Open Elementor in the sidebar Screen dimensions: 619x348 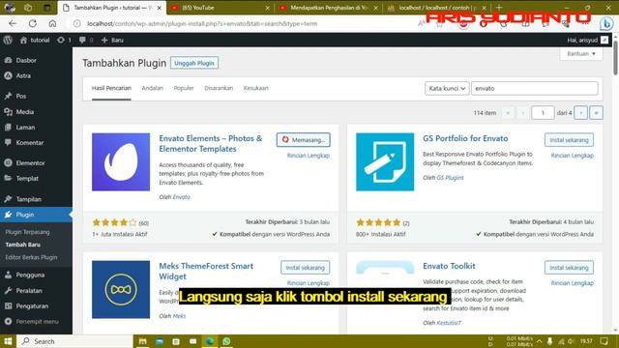(x=30, y=162)
